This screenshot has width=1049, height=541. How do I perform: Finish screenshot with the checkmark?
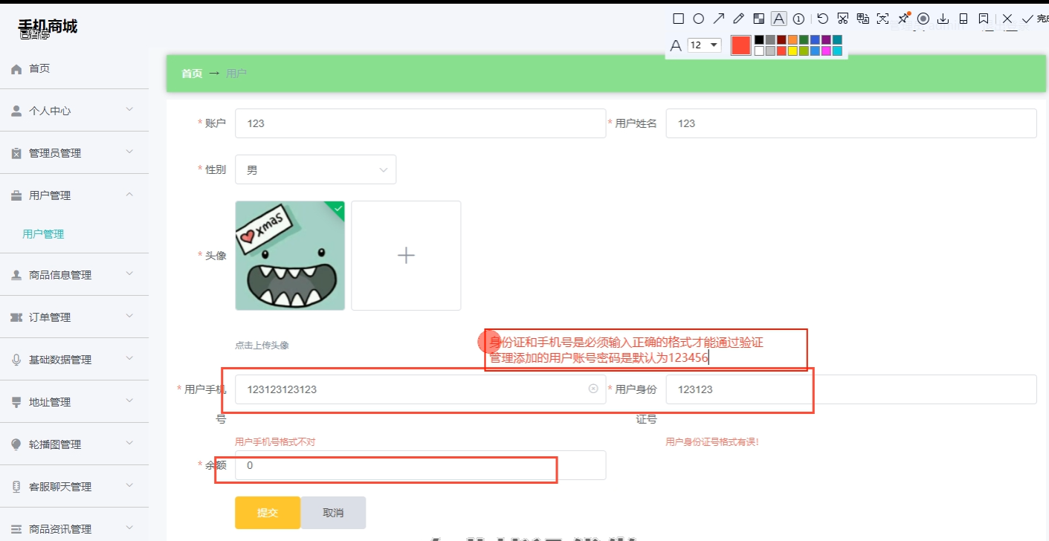[x=1028, y=19]
